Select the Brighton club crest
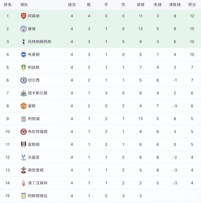This screenshot has height=203, width=201. pyautogui.click(x=24, y=55)
